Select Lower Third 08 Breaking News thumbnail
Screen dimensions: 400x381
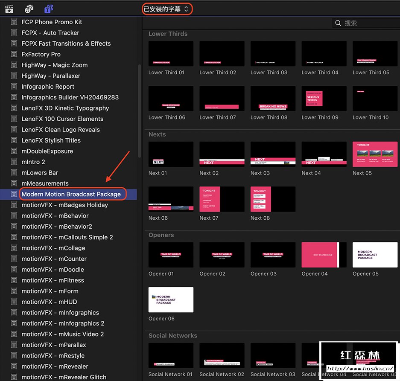273,99
